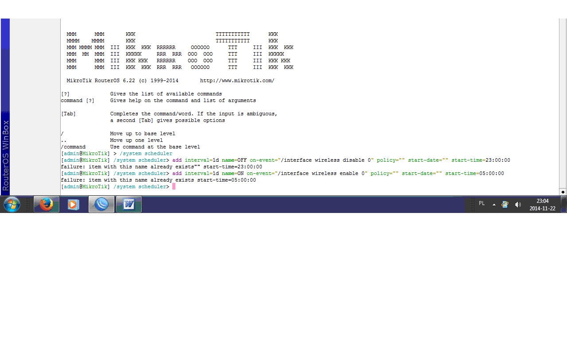Click the volume speaker tray icon
This screenshot has width=567, height=361.
click(518, 205)
